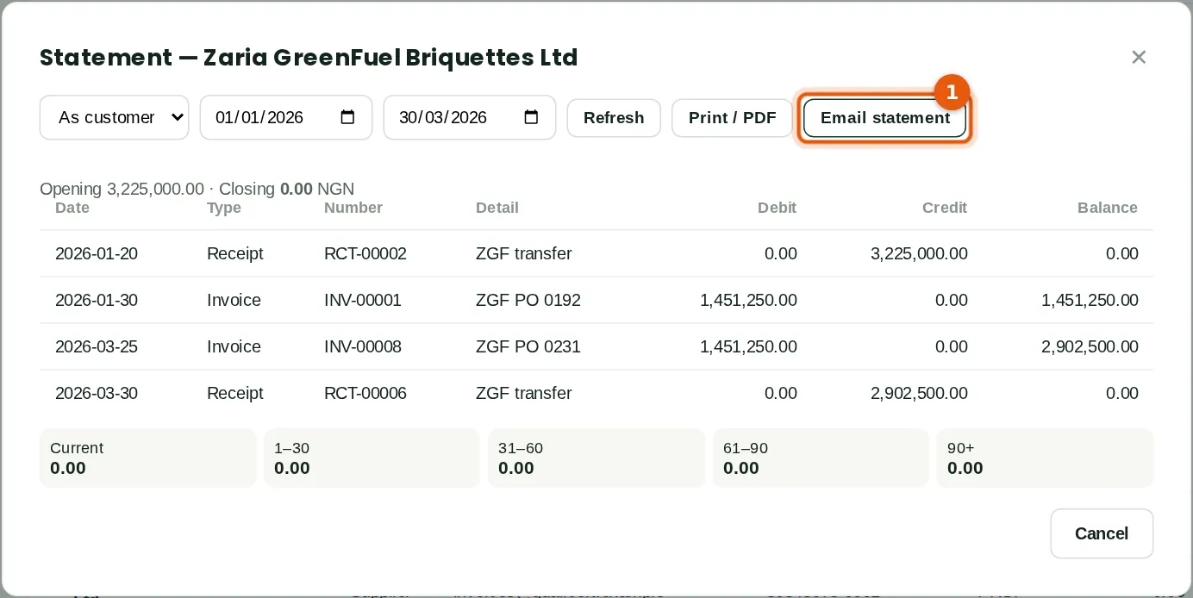Screen dimensions: 1193x598
Task: Click the Print / PDF button
Action: [732, 118]
